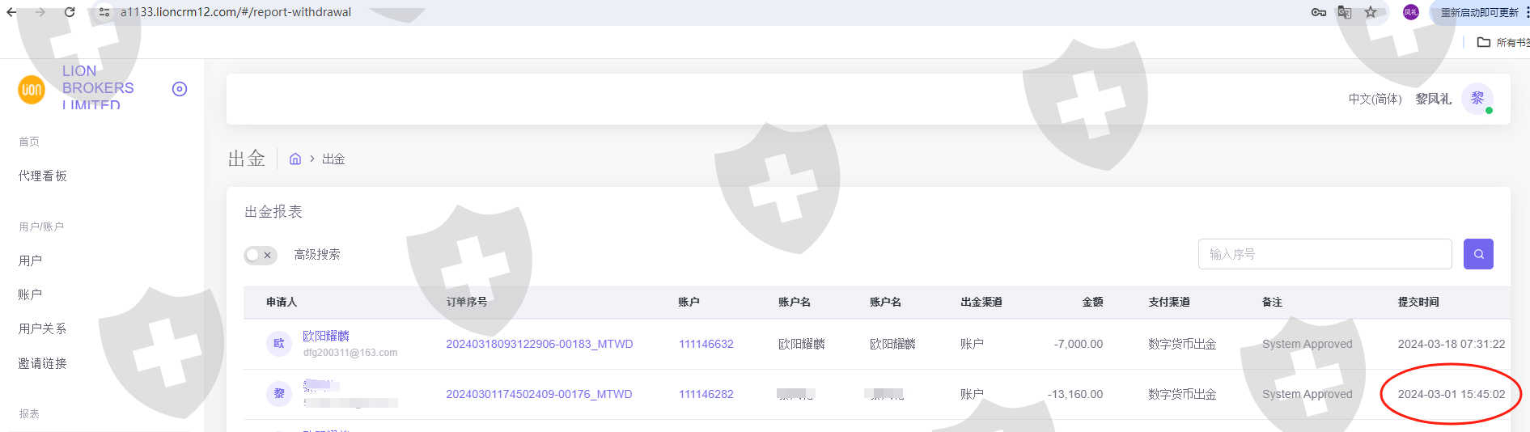This screenshot has width=1530, height=432.
Task: Click the 金额 column header
Action: click(1092, 302)
